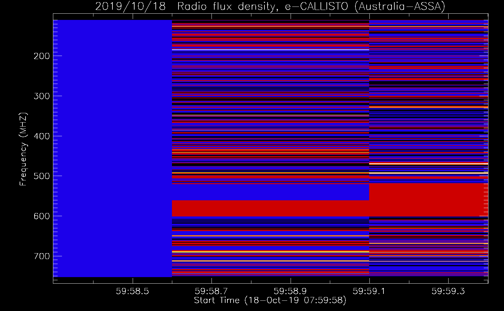Image resolution: width=504 pixels, height=311 pixels.
Task: Click the 59:59.3 time tick label
Action: (x=448, y=291)
